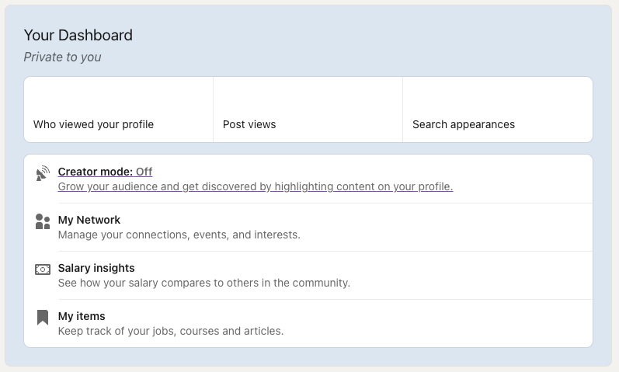Open the Post views stats
The height and width of the screenshot is (372, 619).
pyautogui.click(x=308, y=110)
